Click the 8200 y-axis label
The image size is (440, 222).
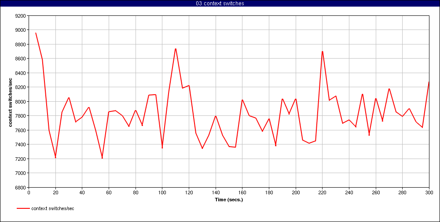click(x=21, y=87)
